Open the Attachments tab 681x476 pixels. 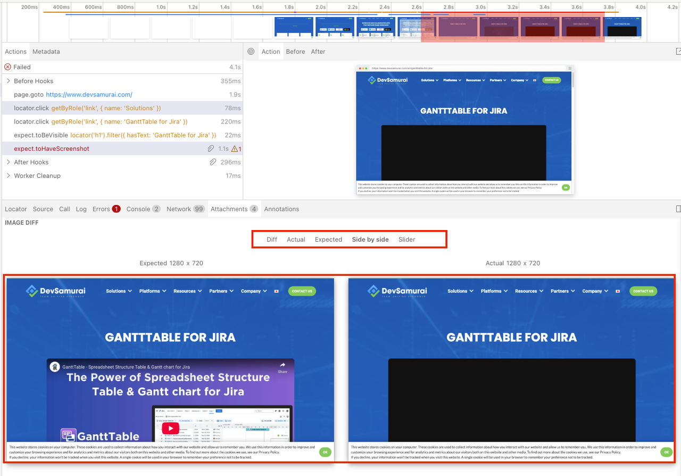234,209
